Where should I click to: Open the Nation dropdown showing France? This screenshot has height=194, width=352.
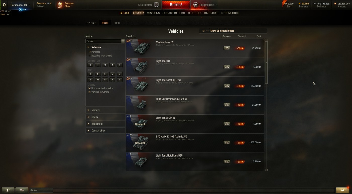pos(105,41)
